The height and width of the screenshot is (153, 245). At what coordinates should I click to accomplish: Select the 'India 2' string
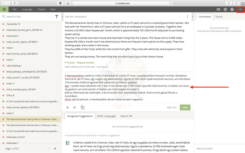click(10, 113)
